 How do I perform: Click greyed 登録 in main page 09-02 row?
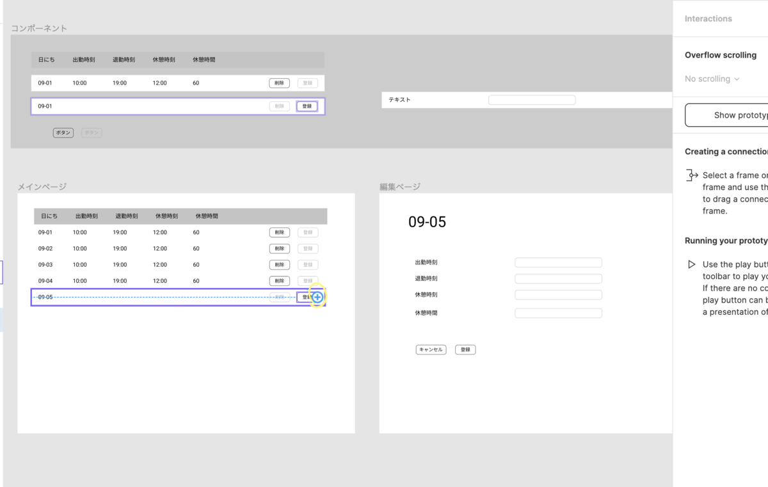coord(307,249)
